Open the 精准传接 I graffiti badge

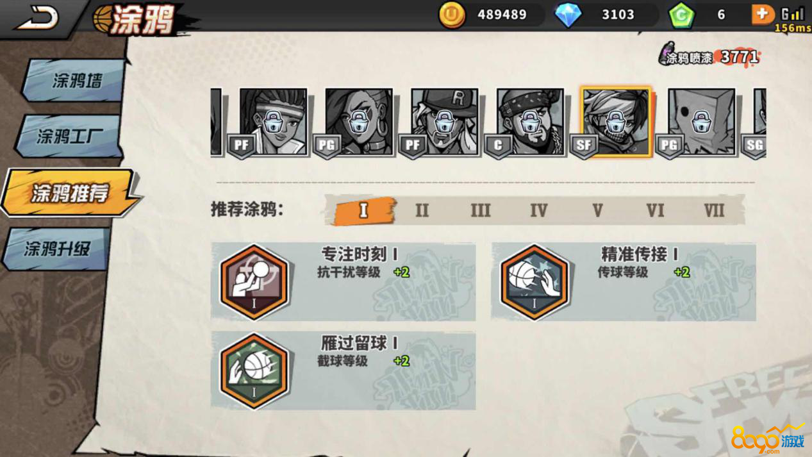tap(534, 282)
